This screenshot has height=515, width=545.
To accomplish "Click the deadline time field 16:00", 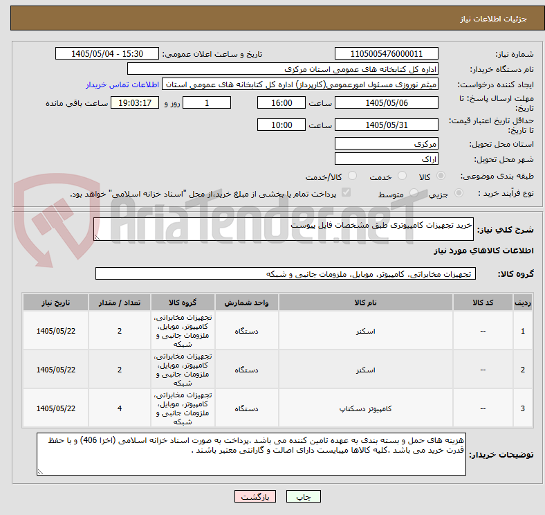I will [281, 102].
